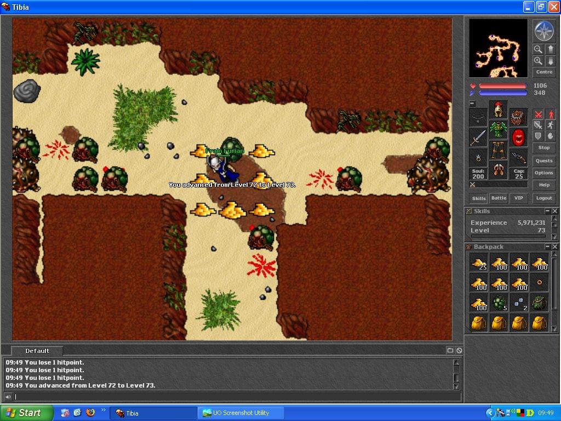Enable balanced fighting mode

point(538,126)
